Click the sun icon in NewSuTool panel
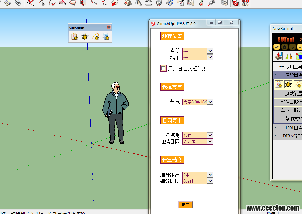Viewport: 302px width, 214px height. point(288,85)
